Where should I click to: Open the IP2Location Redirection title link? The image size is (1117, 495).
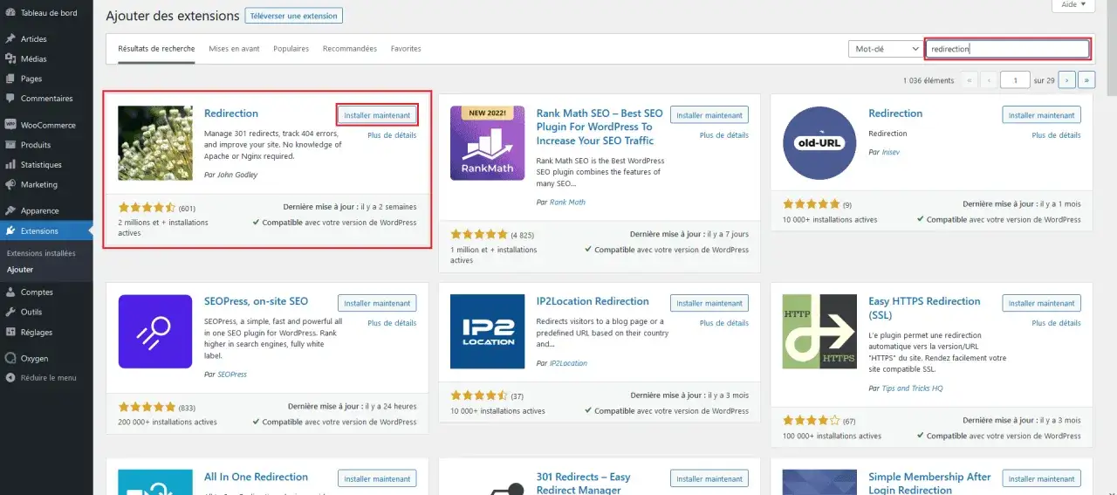coord(593,301)
